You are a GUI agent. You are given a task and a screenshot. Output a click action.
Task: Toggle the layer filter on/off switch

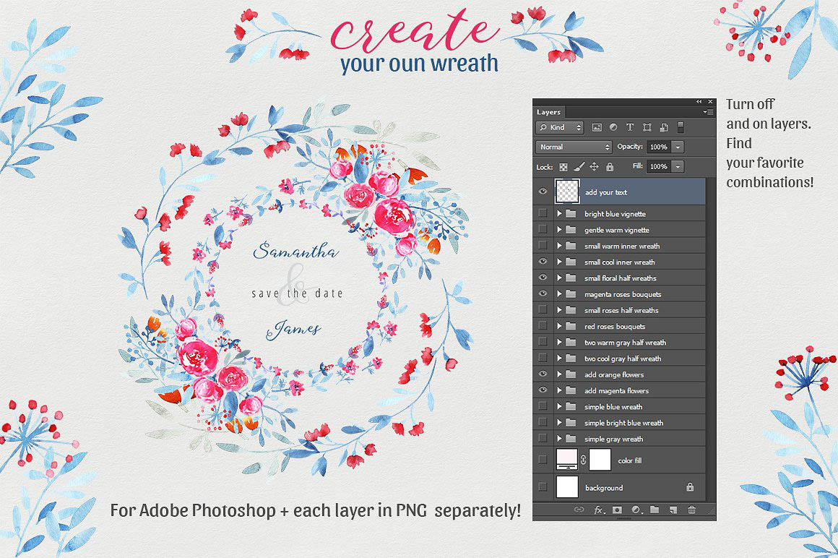click(x=681, y=127)
